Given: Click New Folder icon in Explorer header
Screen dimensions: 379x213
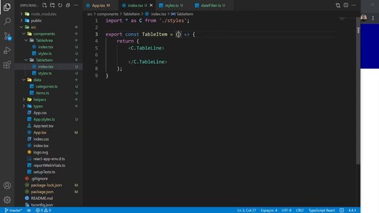Looking at the screenshot, I should click(52, 5).
